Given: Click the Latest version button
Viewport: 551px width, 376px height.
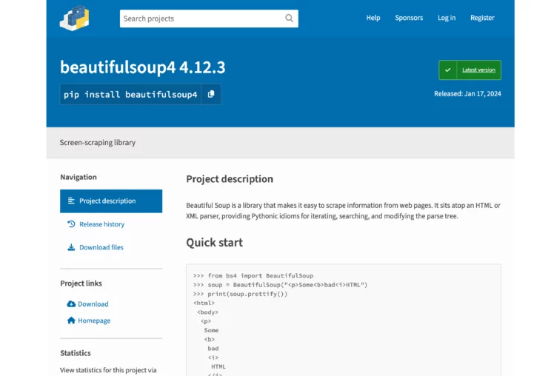Looking at the screenshot, I should [x=470, y=70].
